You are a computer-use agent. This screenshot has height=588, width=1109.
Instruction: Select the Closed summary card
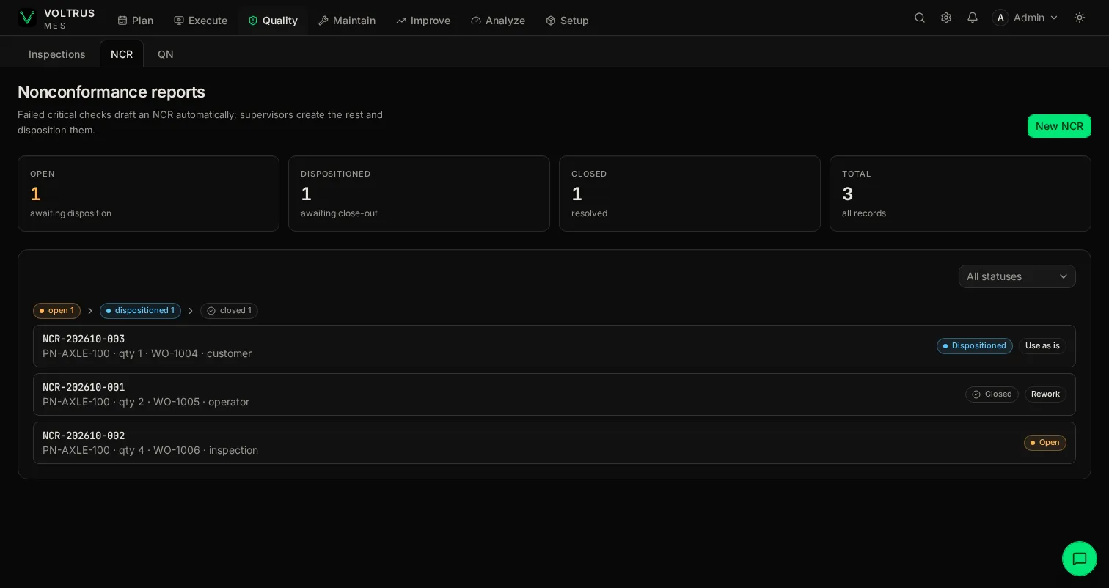pyautogui.click(x=689, y=194)
